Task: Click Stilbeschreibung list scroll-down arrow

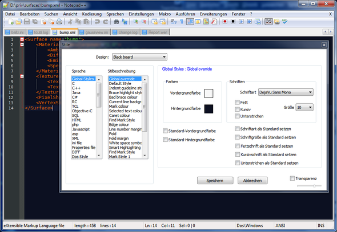Action: 145,156
